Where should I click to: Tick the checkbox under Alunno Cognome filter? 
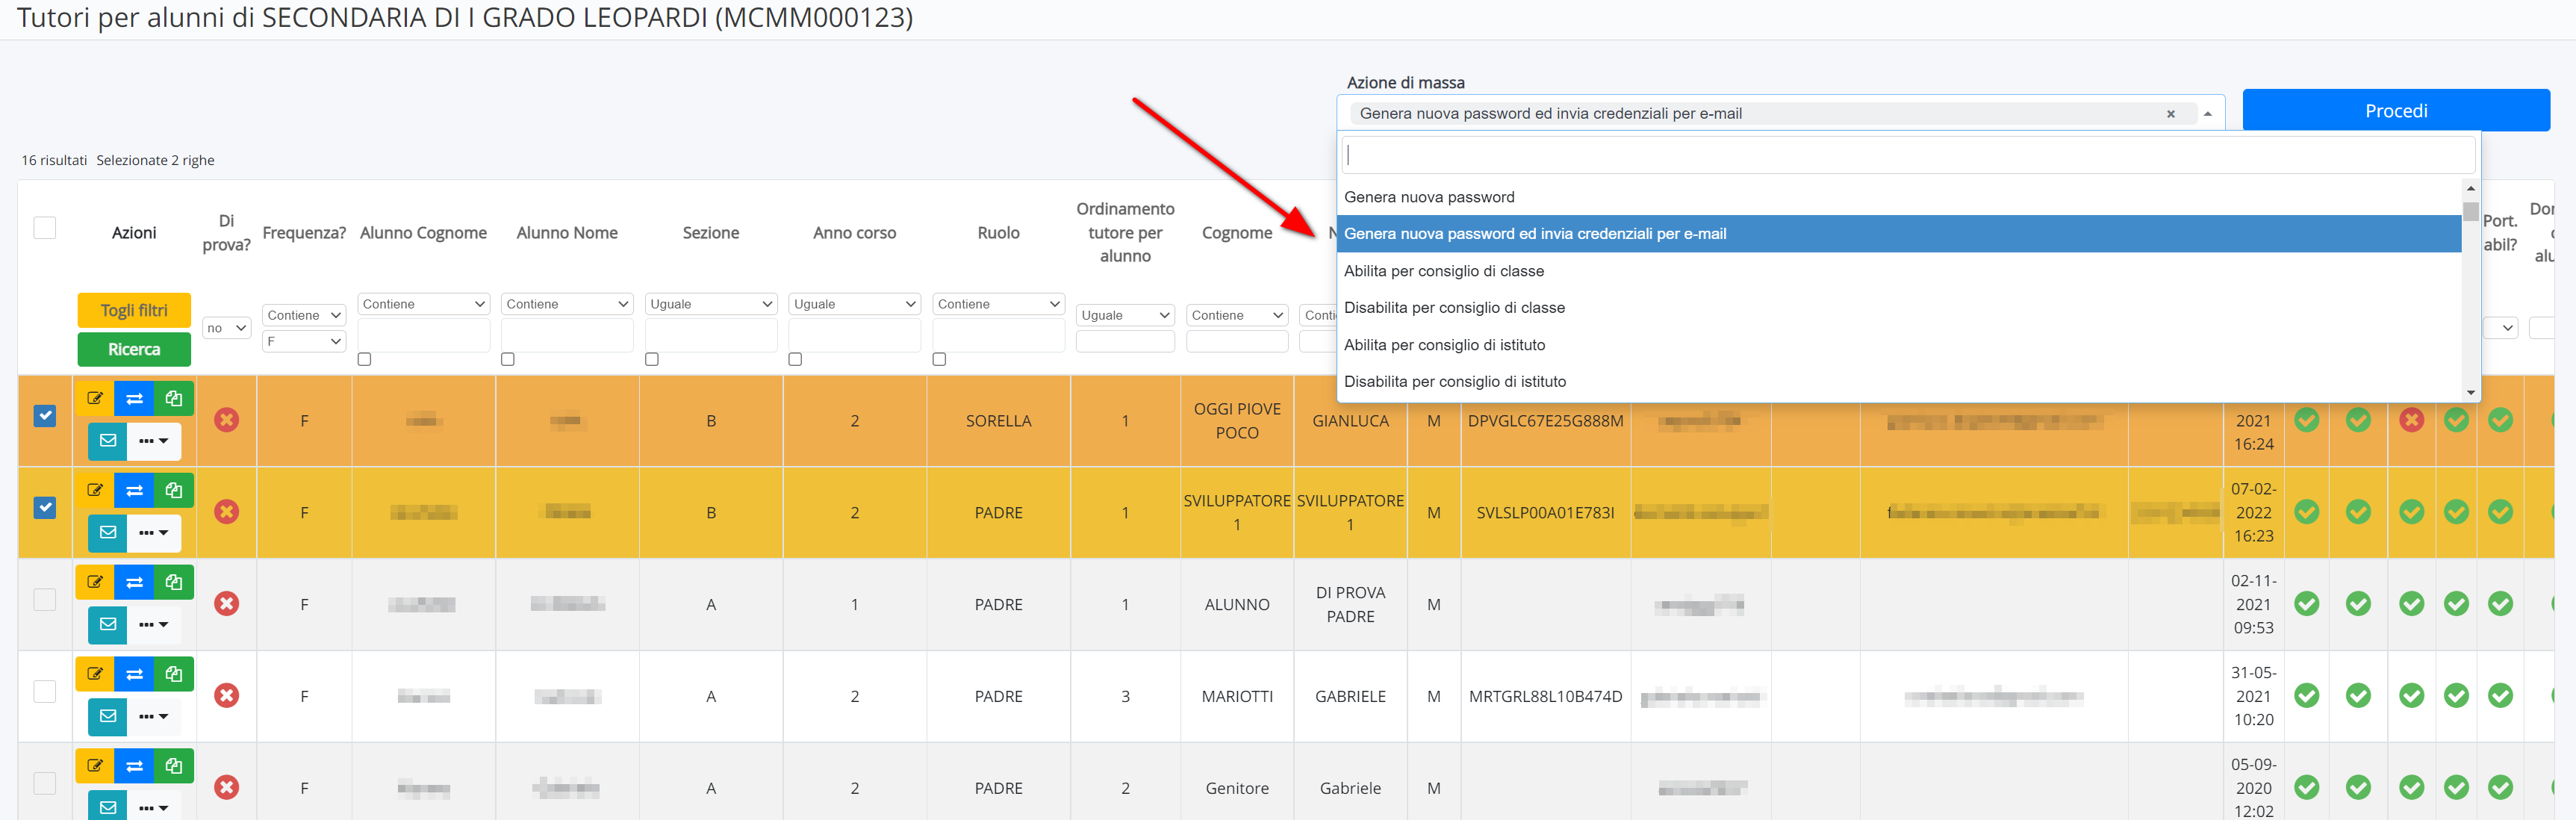point(364,359)
